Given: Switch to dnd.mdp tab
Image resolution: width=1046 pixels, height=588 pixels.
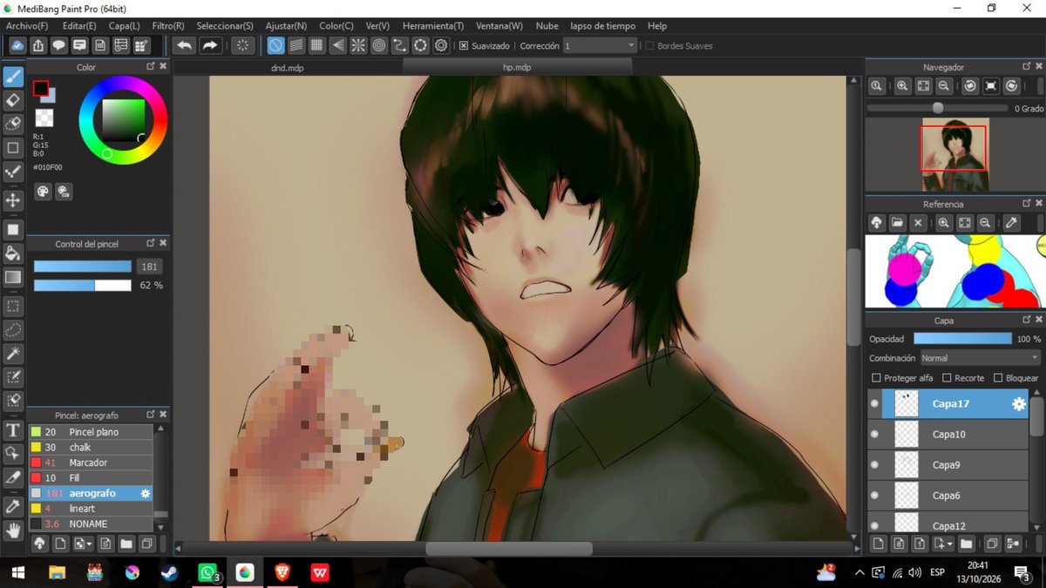Looking at the screenshot, I should (287, 67).
